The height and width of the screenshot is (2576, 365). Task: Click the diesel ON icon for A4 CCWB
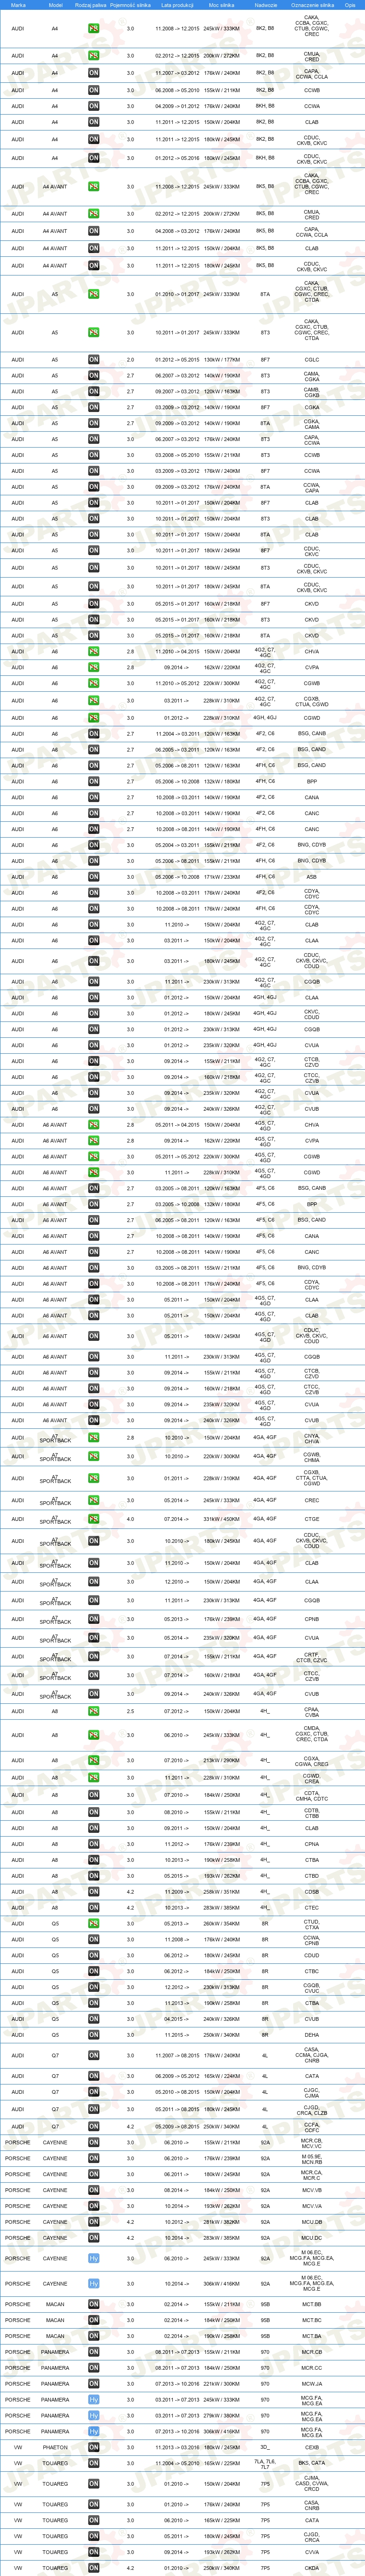point(94,90)
